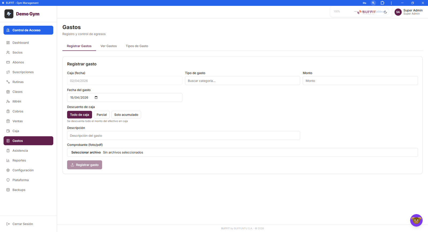Click the Descripción del gasto field
The width and height of the screenshot is (428, 232).
point(184,135)
